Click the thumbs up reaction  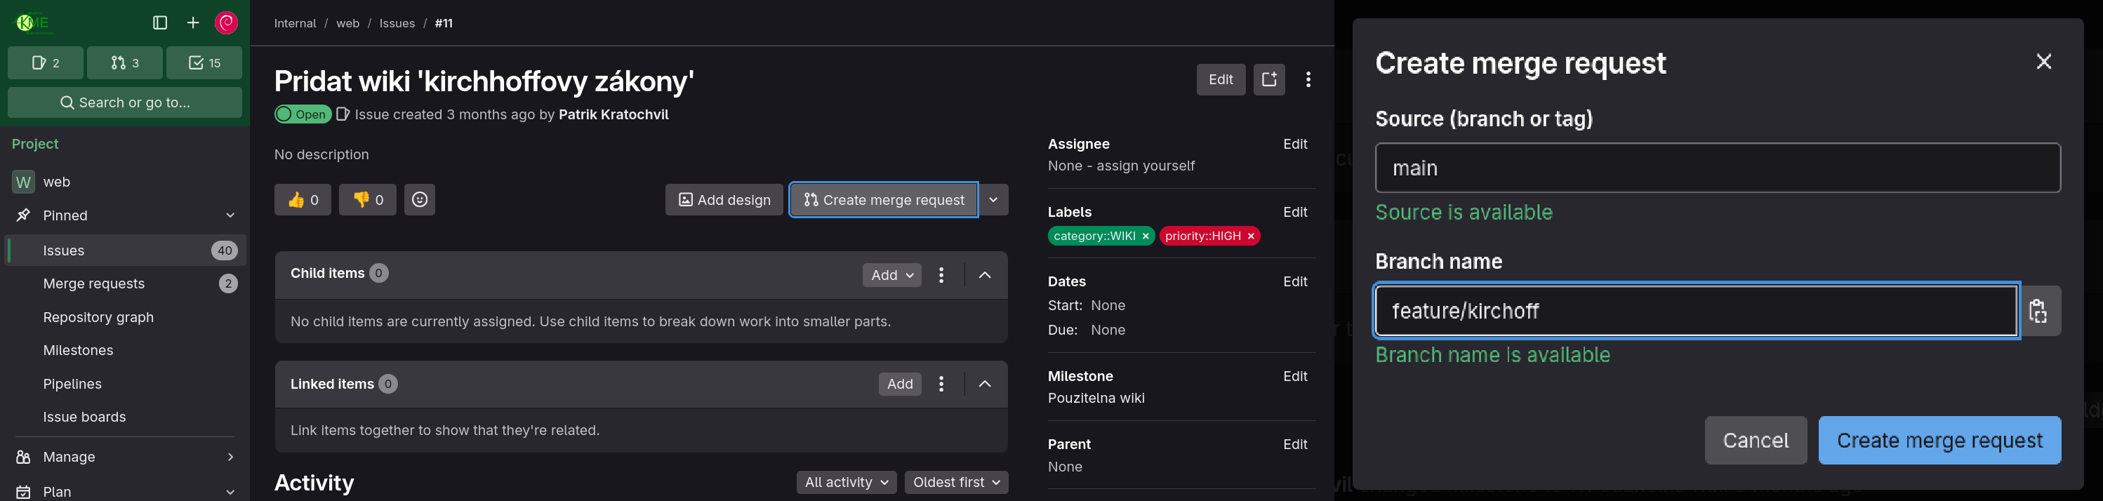coord(302,200)
